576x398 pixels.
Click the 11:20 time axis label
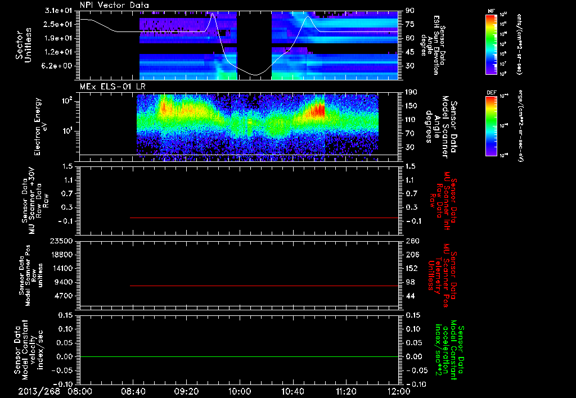346,391
